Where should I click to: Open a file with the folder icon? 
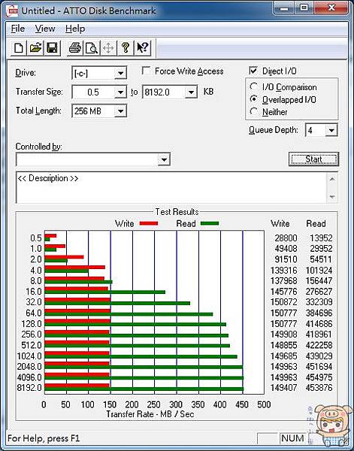click(35, 48)
